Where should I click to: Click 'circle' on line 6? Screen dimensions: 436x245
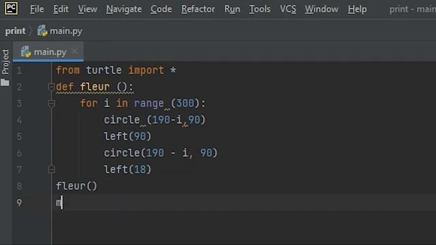coord(122,152)
